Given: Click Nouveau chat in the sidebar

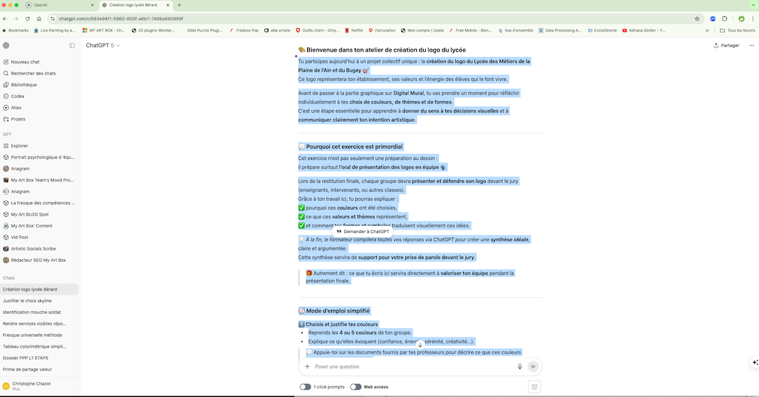Looking at the screenshot, I should 25,62.
